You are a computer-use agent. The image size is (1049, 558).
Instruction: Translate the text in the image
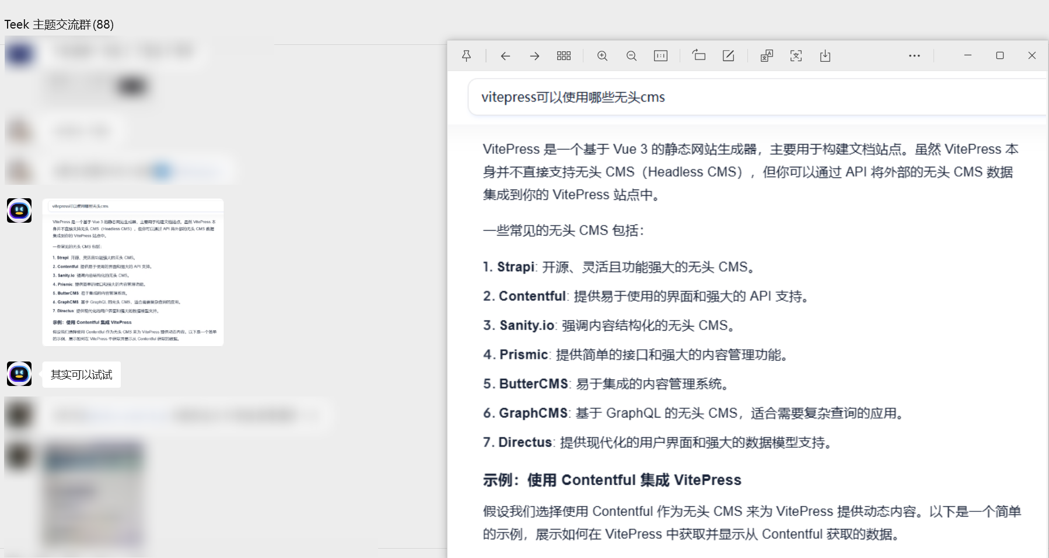tap(767, 56)
